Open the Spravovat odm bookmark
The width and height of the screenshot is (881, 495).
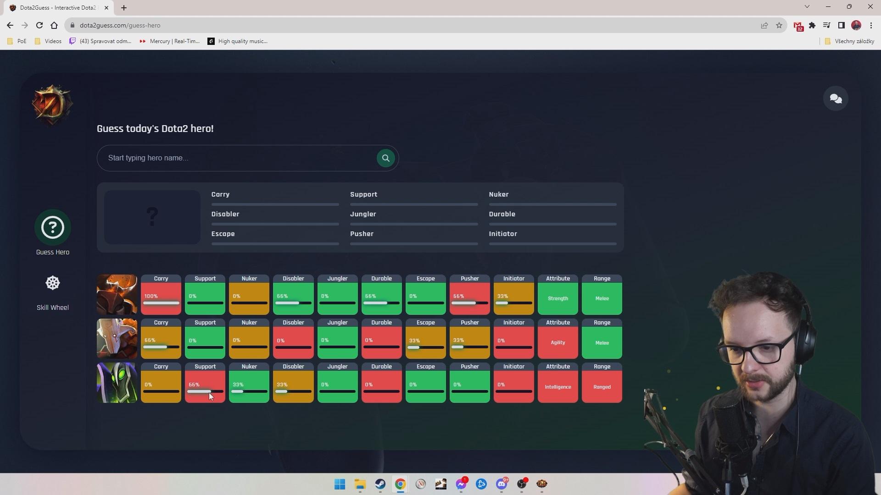tap(100, 41)
